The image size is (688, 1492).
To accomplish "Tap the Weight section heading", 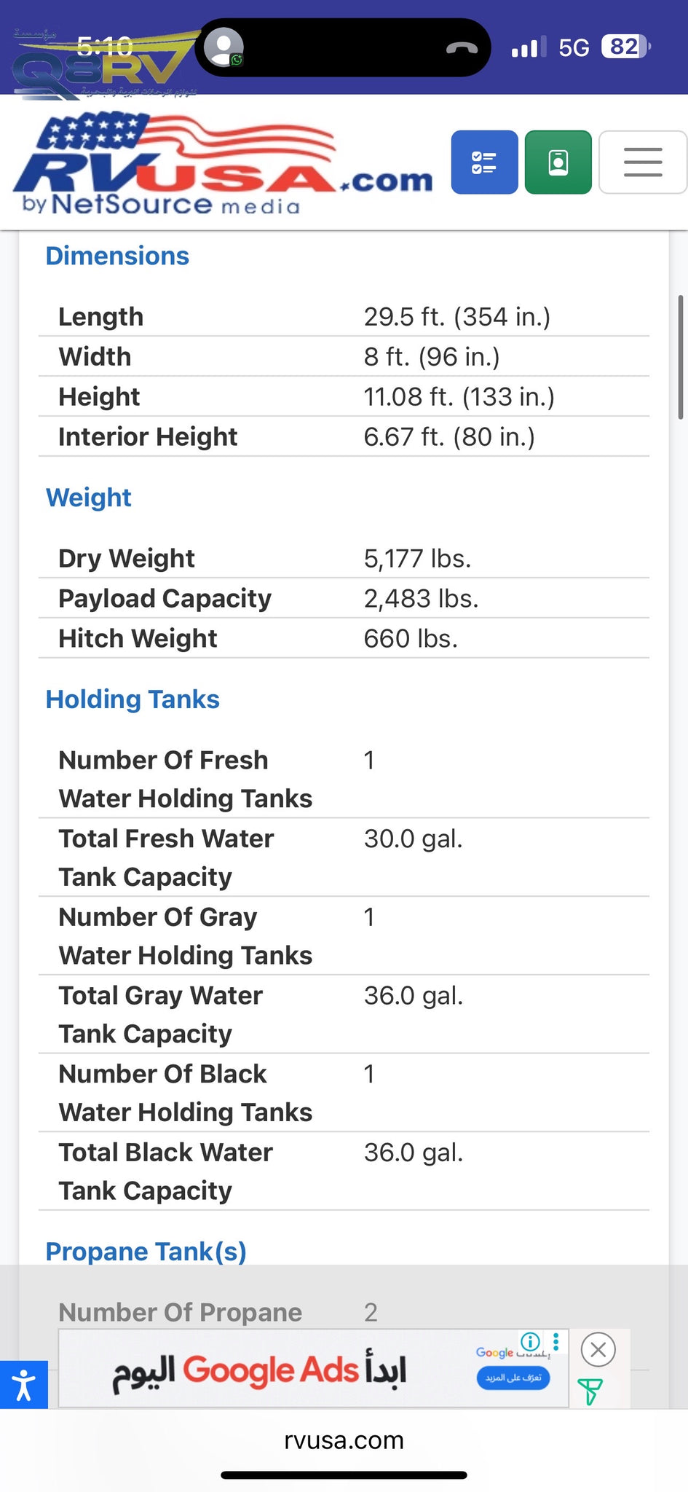I will pos(89,498).
